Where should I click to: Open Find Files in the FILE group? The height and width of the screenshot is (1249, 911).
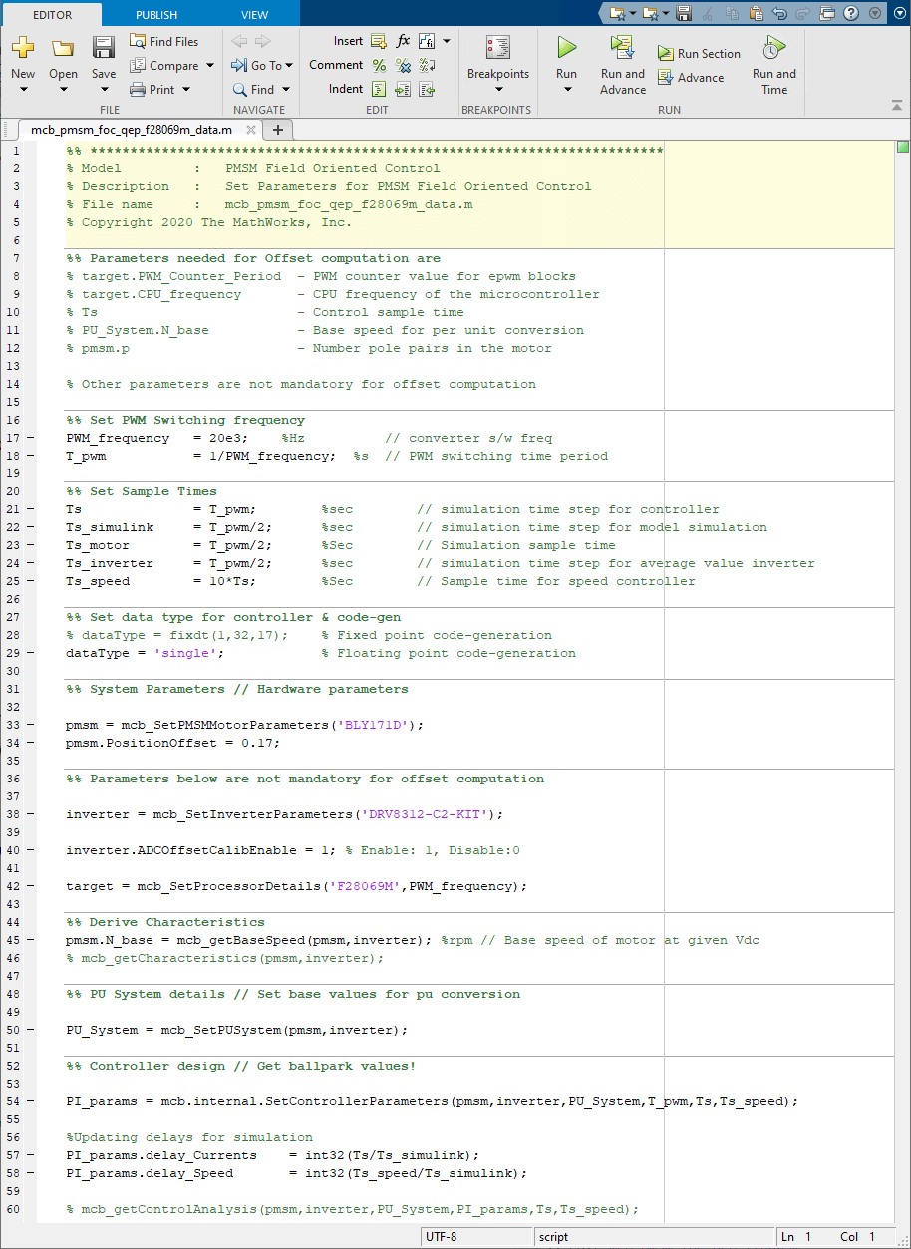point(163,42)
